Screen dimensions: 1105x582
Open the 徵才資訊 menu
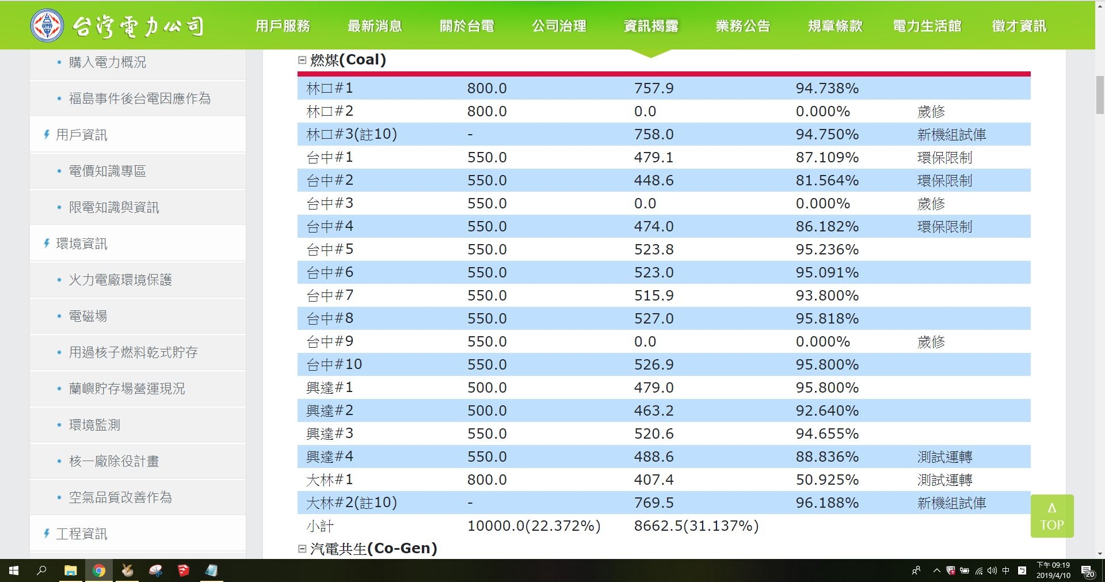coord(1019,26)
